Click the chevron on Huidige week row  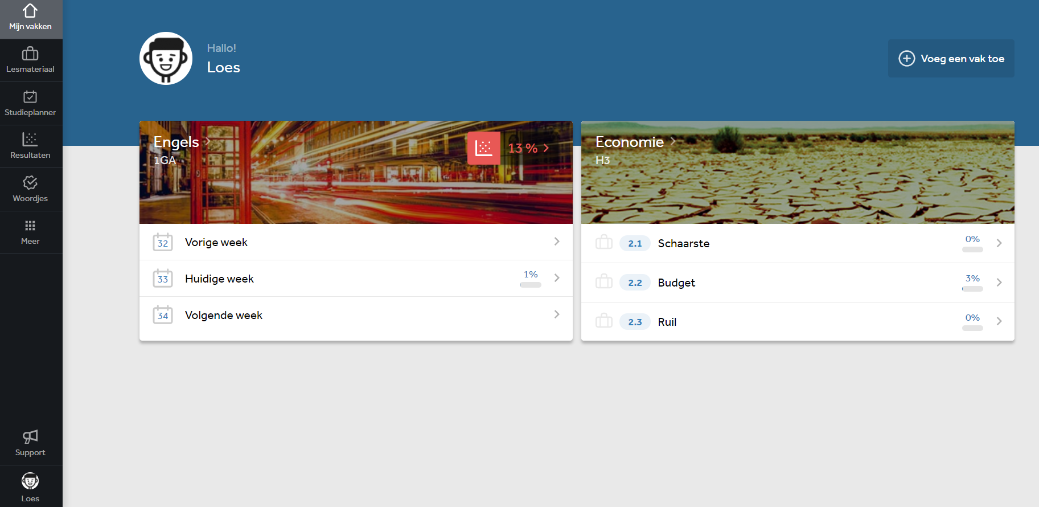pyautogui.click(x=557, y=277)
